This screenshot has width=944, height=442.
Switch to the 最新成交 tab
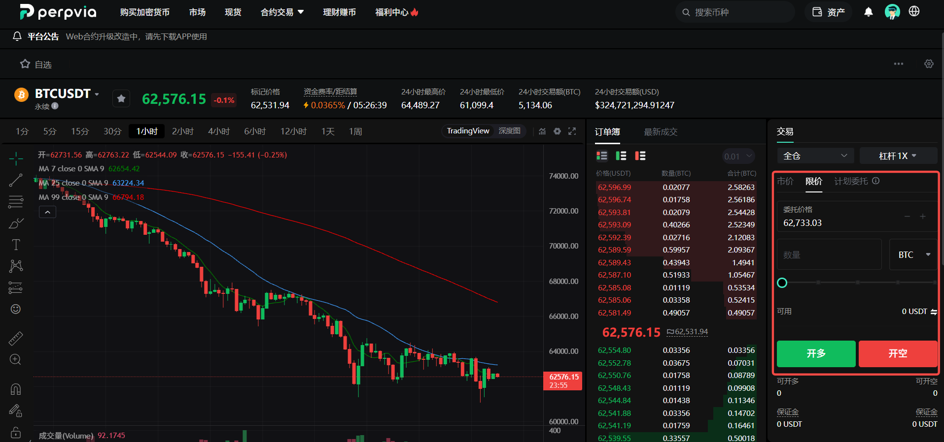[661, 132]
